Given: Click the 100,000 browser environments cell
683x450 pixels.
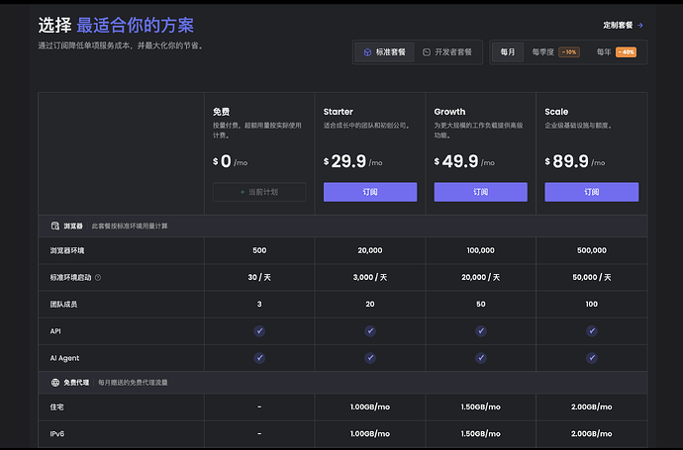Looking at the screenshot, I should 481,250.
